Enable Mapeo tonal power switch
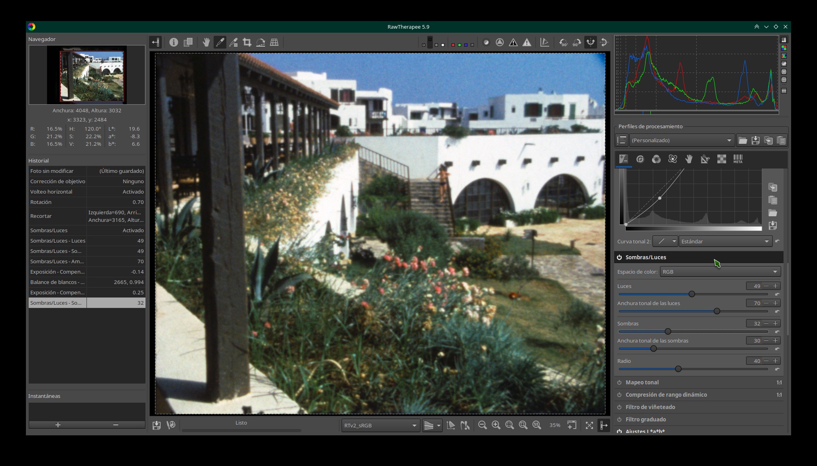Viewport: 817px width, 466px height. (619, 382)
